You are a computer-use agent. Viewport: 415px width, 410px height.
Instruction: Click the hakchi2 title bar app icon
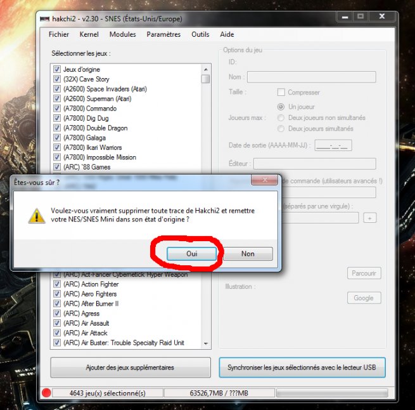coord(44,17)
